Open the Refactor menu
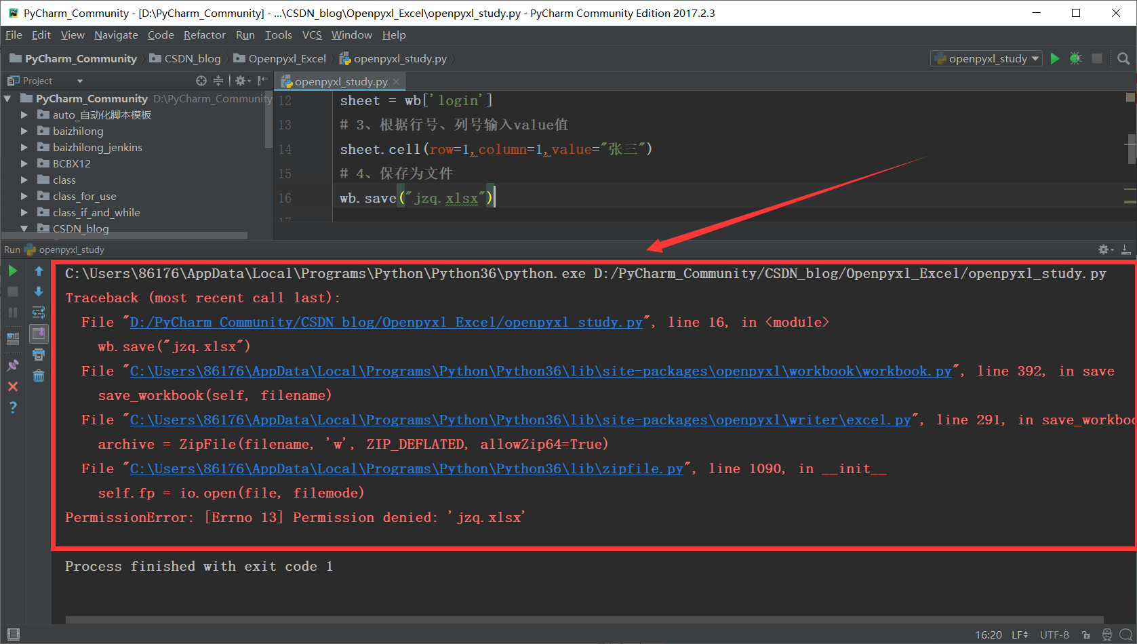This screenshot has height=644, width=1137. point(204,35)
